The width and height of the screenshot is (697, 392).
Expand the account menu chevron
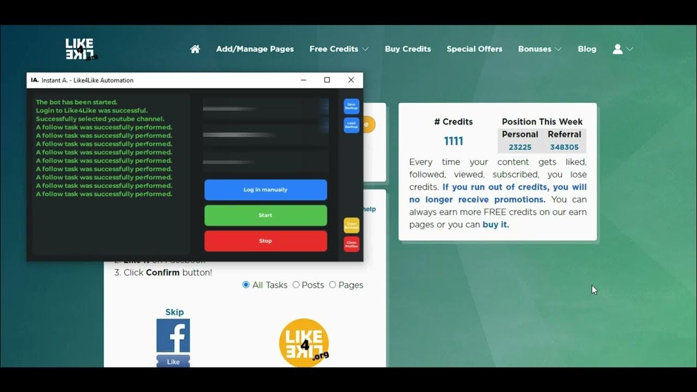(x=630, y=49)
